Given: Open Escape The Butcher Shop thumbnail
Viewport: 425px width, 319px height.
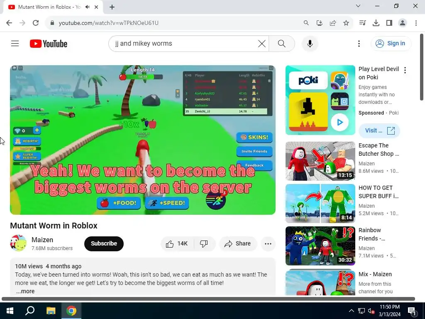Looking at the screenshot, I should (x=320, y=161).
